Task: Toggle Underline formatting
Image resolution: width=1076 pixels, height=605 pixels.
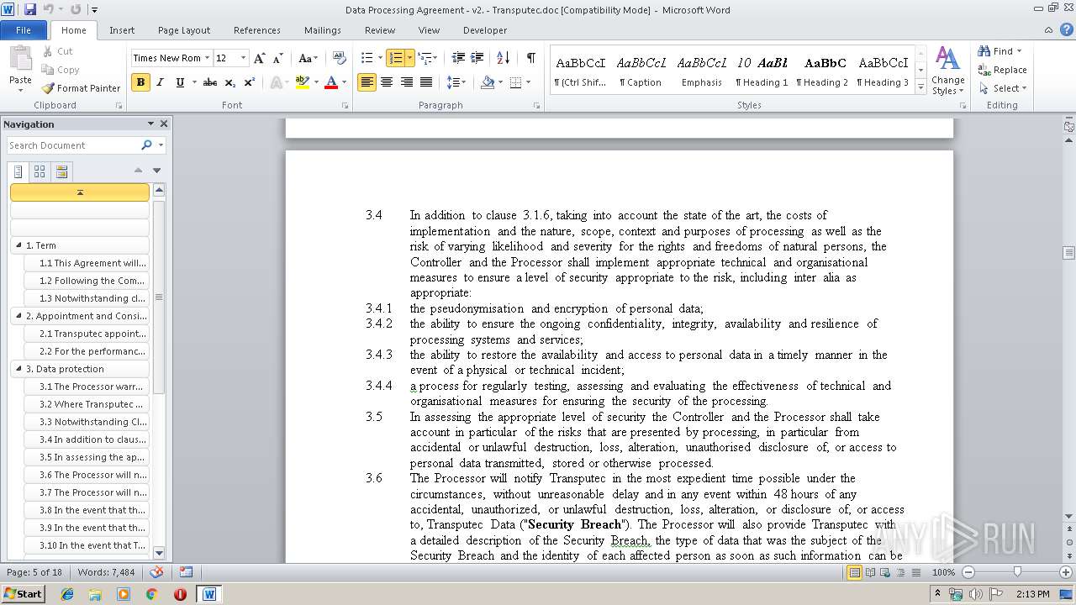Action: [180, 82]
